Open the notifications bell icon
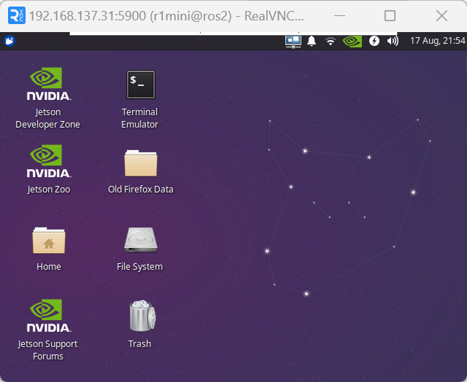Image resolution: width=467 pixels, height=382 pixels. point(312,41)
